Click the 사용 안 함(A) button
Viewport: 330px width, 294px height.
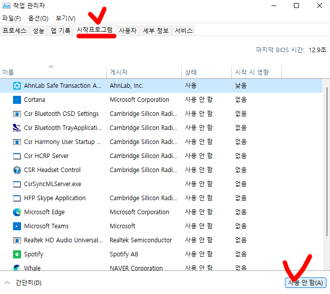pos(305,283)
